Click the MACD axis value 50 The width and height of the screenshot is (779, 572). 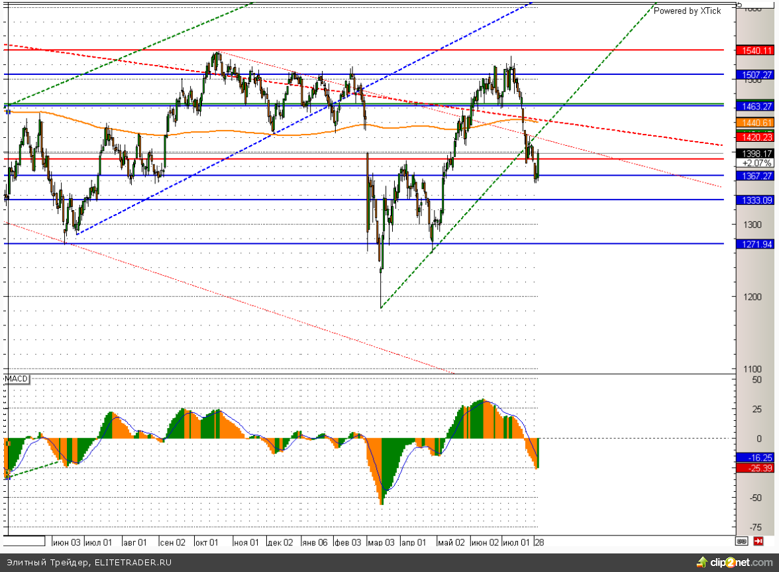tap(756, 380)
